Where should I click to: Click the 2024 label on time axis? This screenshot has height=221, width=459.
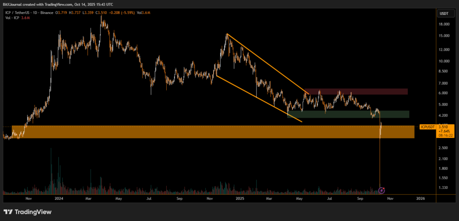59,198
